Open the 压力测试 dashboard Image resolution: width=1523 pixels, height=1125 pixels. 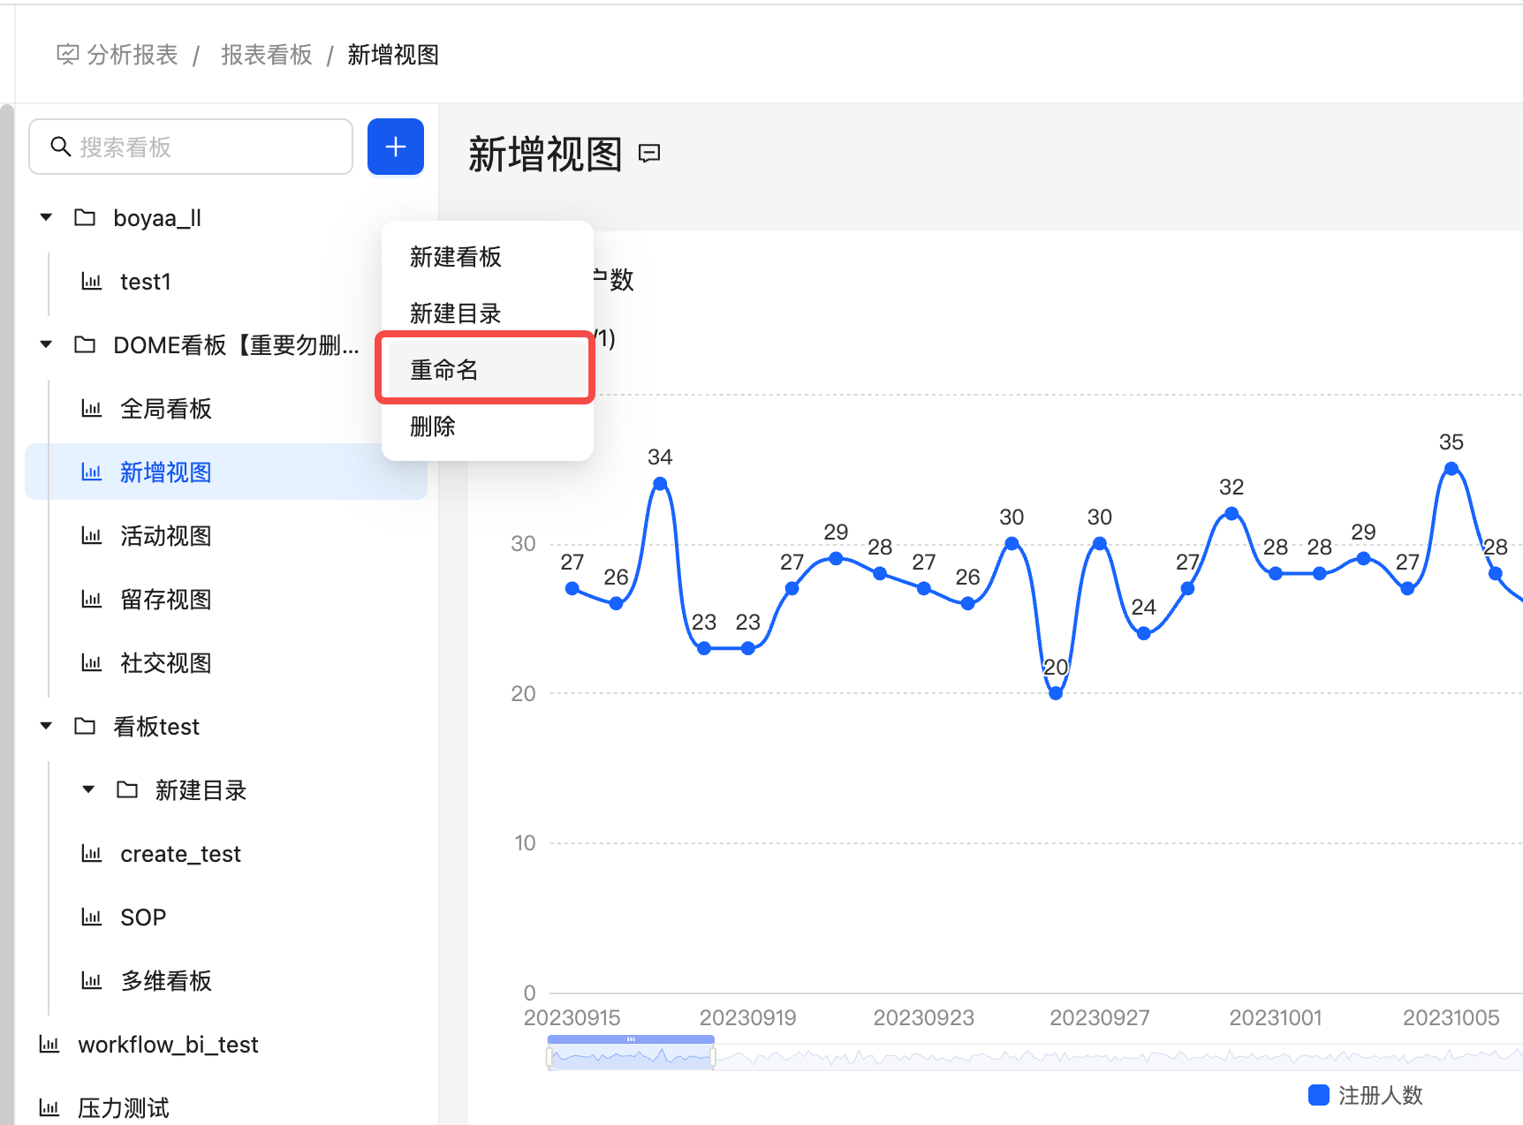[x=124, y=1108]
